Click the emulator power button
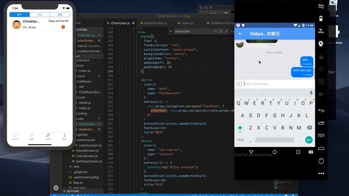This screenshot has width=349, height=196. (x=321, y=161)
